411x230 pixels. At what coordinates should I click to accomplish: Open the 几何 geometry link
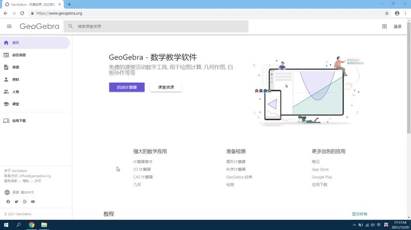pyautogui.click(x=137, y=185)
